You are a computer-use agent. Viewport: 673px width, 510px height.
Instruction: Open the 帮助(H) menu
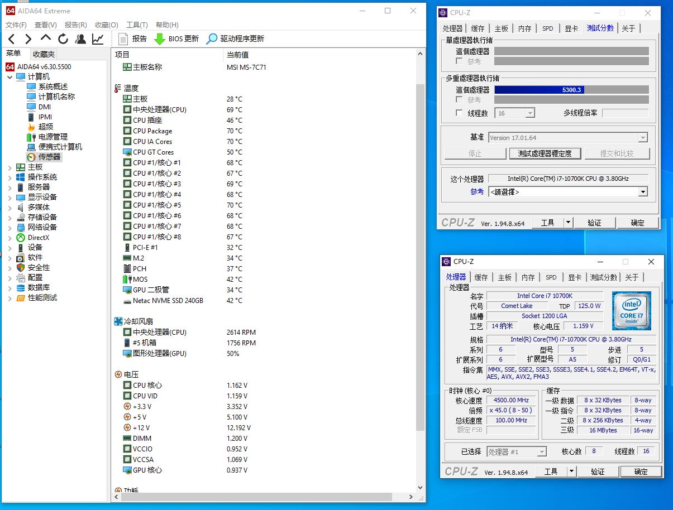(167, 25)
